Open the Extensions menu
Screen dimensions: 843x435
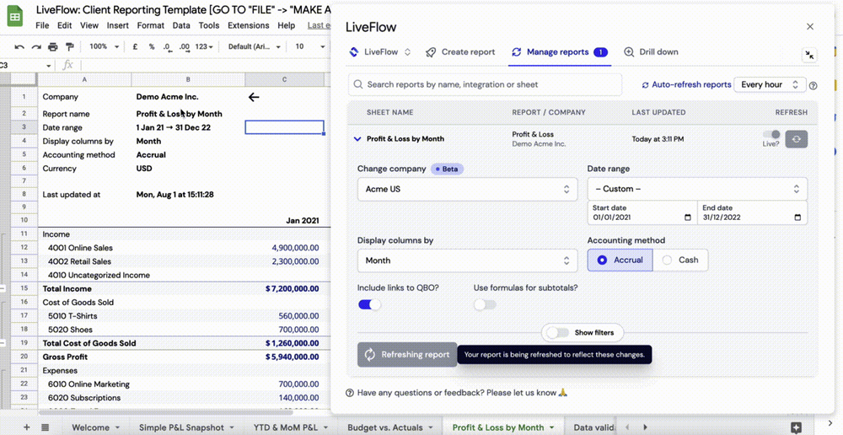[x=249, y=25]
